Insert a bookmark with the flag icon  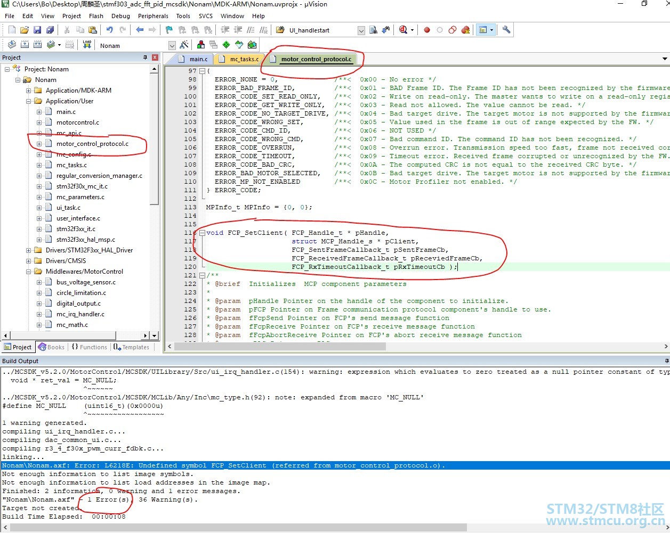(x=169, y=30)
